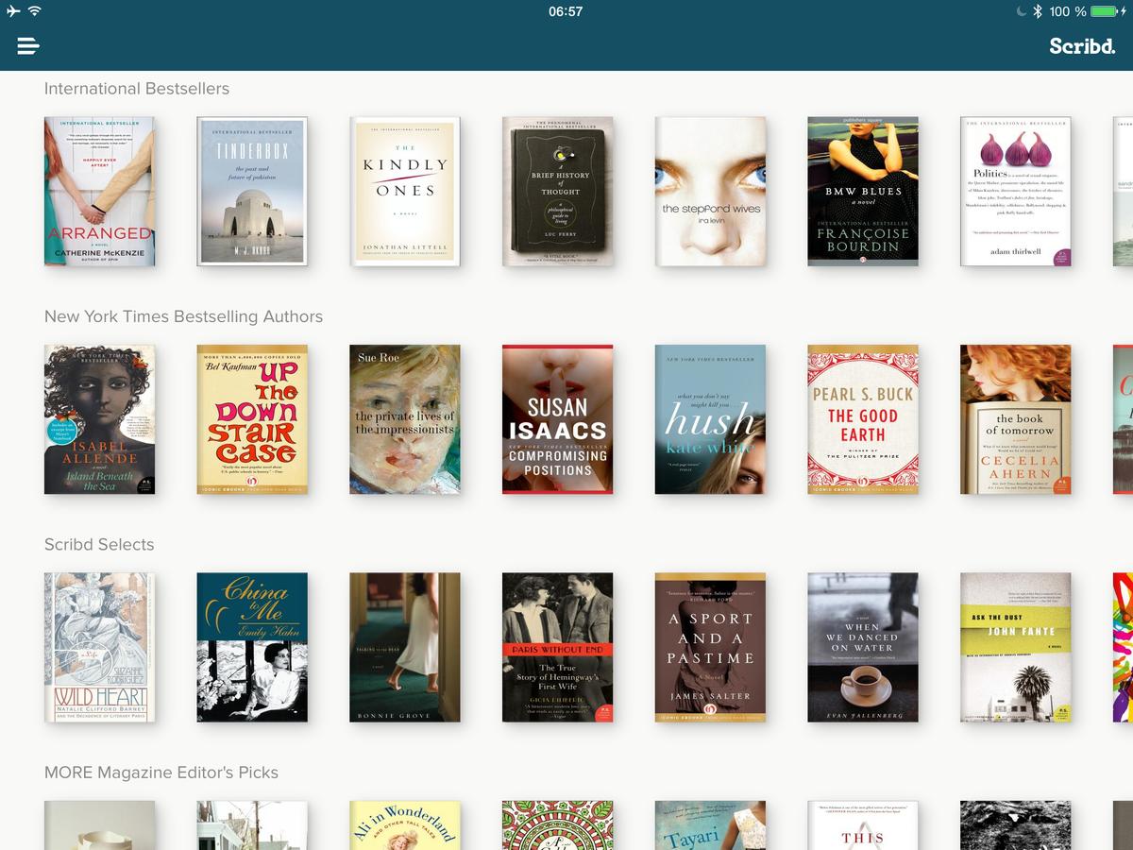The width and height of the screenshot is (1133, 850).
Task: Tap the 06:57 clock in status bar
Action: (566, 11)
